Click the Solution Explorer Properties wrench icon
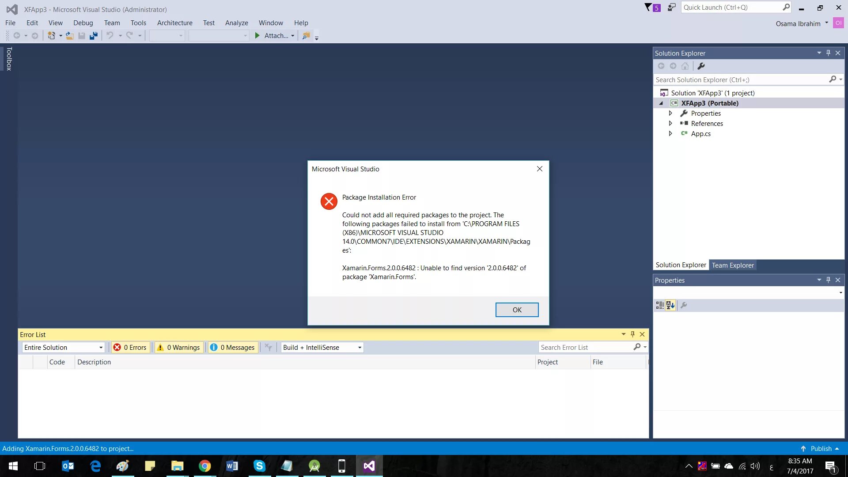The image size is (848, 477). pyautogui.click(x=701, y=66)
